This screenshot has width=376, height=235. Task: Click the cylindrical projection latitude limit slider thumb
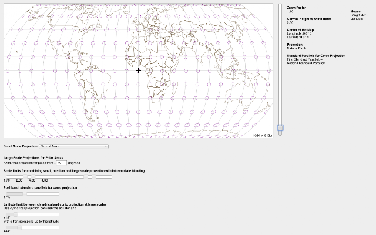coord(16,214)
